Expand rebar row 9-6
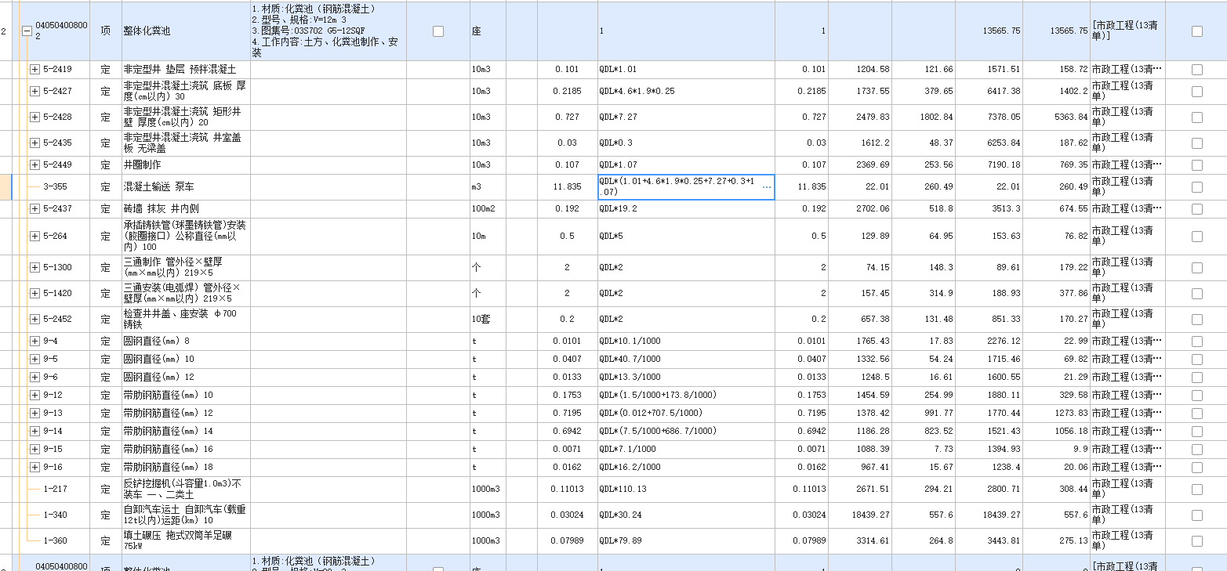 coord(34,378)
